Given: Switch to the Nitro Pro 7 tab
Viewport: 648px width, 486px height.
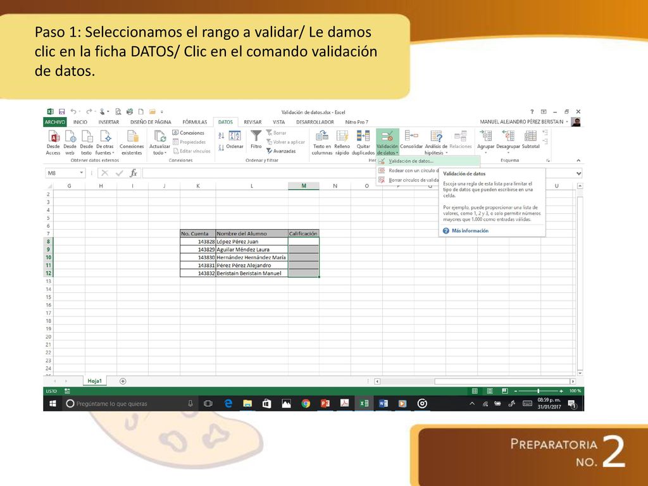Looking at the screenshot, I should [356, 122].
